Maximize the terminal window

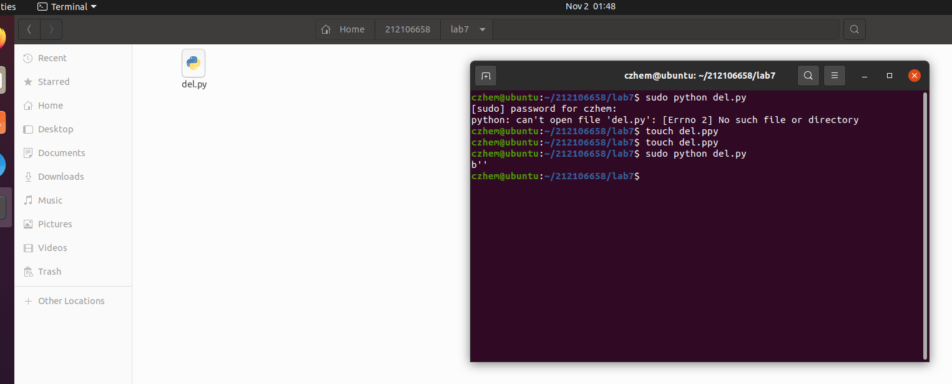(890, 76)
